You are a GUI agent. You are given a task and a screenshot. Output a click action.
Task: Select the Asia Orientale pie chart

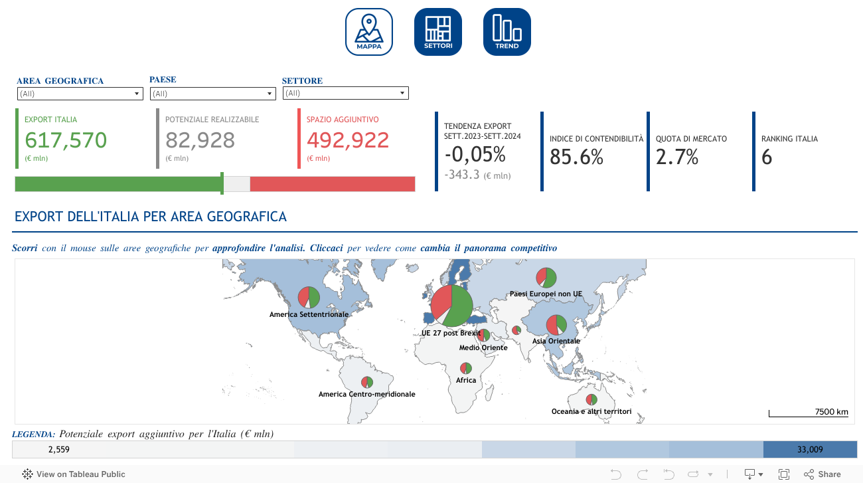point(556,325)
